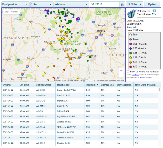Image resolution: width=163 pixels, height=148 pixels.
Task: Toggle Show US Active Fire Perimeters checkbox
Action: tap(128, 71)
